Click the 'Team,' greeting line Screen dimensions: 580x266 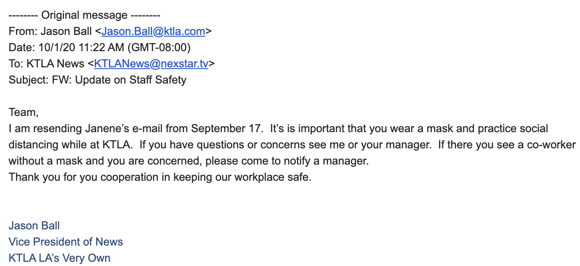(23, 112)
